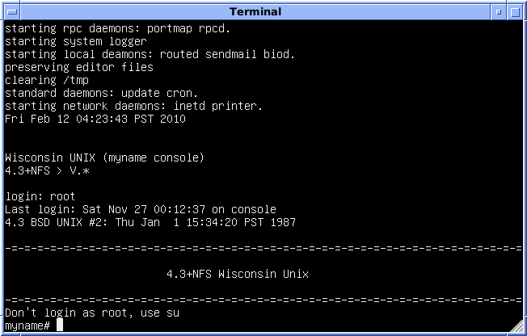The width and height of the screenshot is (527, 336).
Task: Click the "Wisconsin UNIX (myname console)" line
Action: (x=104, y=157)
